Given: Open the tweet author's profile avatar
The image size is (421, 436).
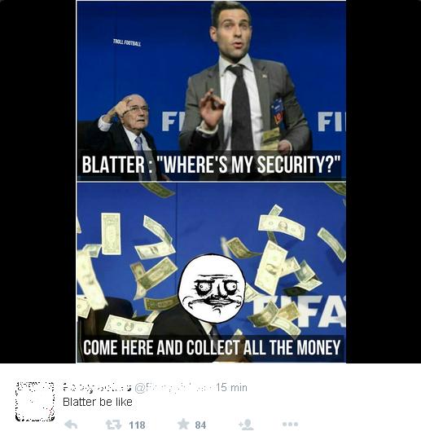Looking at the screenshot, I should [x=35, y=401].
